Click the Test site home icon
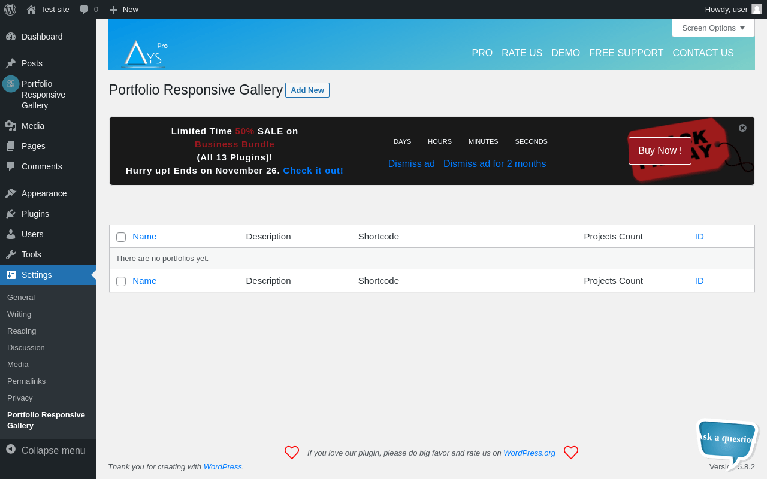The image size is (767, 479). coord(31,10)
